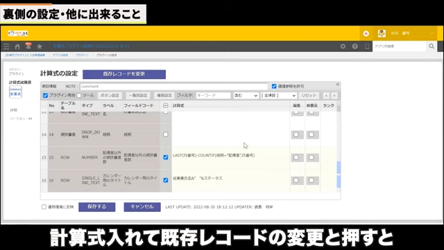This screenshot has width=444, height=250.
Task: Click the ランク column header
Action: tap(328, 106)
